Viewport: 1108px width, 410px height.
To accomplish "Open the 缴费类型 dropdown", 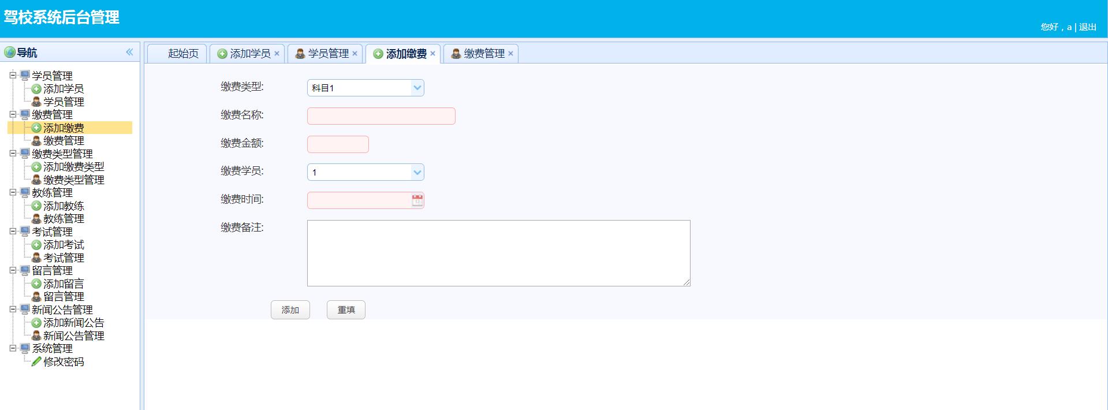I will click(x=417, y=88).
